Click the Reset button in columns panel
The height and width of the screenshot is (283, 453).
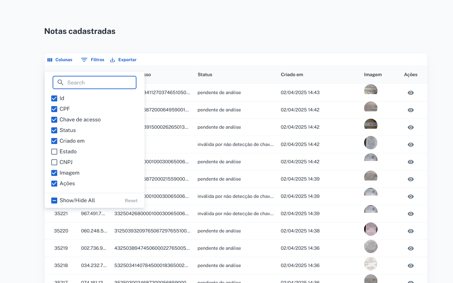131,201
